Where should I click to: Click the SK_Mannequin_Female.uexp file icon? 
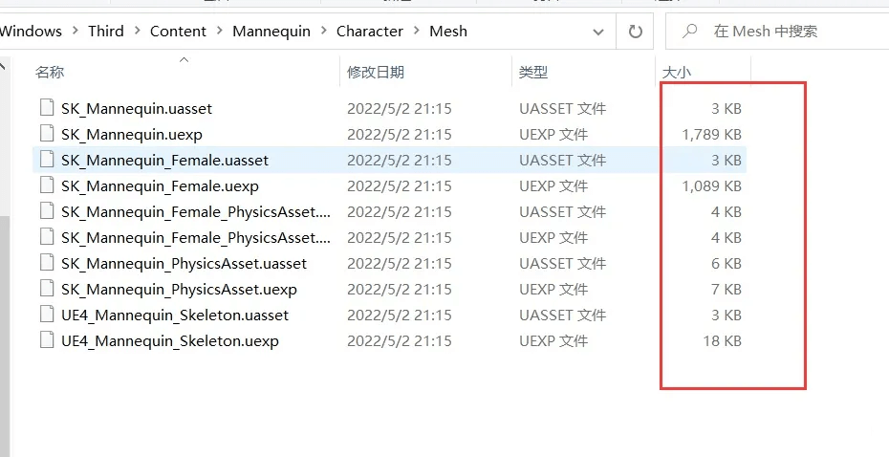point(46,185)
